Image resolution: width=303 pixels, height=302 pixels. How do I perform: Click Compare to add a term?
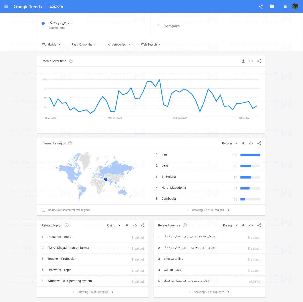click(168, 26)
